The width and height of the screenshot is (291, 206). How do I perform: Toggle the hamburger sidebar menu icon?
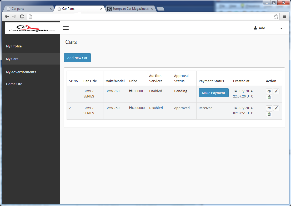click(x=66, y=28)
